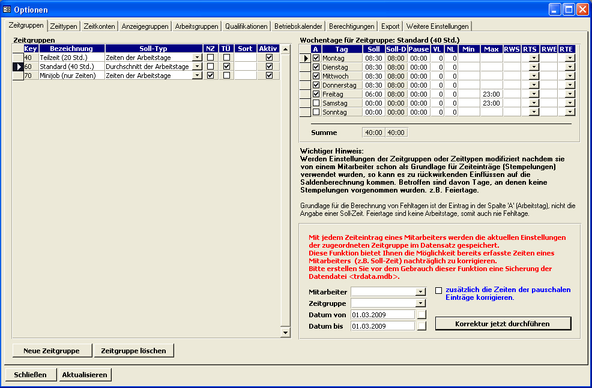
Task: Toggle TÜ checkbox for Standard (40 Std.)
Action: click(x=226, y=67)
